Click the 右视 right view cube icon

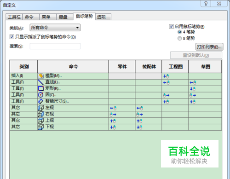coord(40,114)
